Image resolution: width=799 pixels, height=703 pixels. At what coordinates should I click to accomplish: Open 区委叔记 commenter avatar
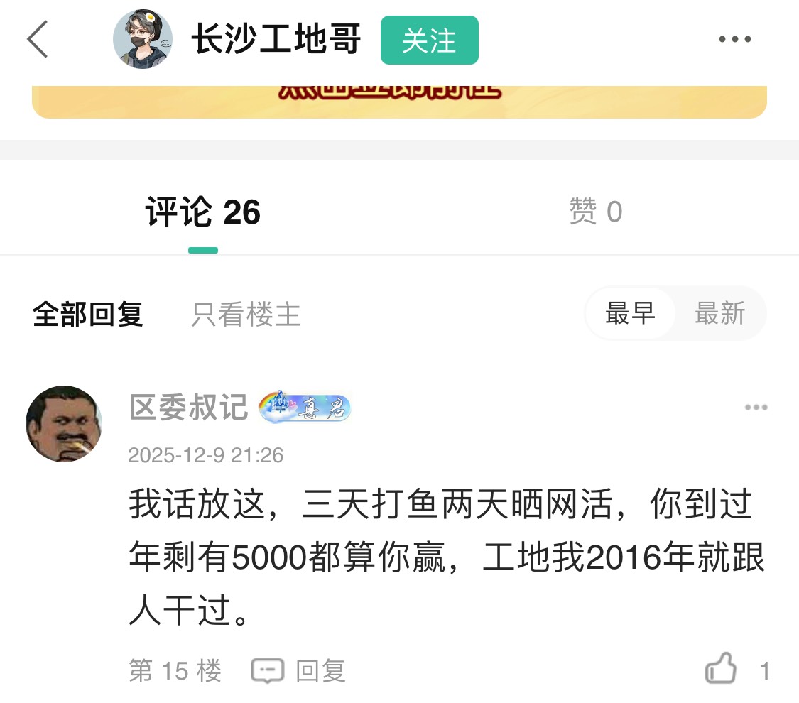pos(64,424)
